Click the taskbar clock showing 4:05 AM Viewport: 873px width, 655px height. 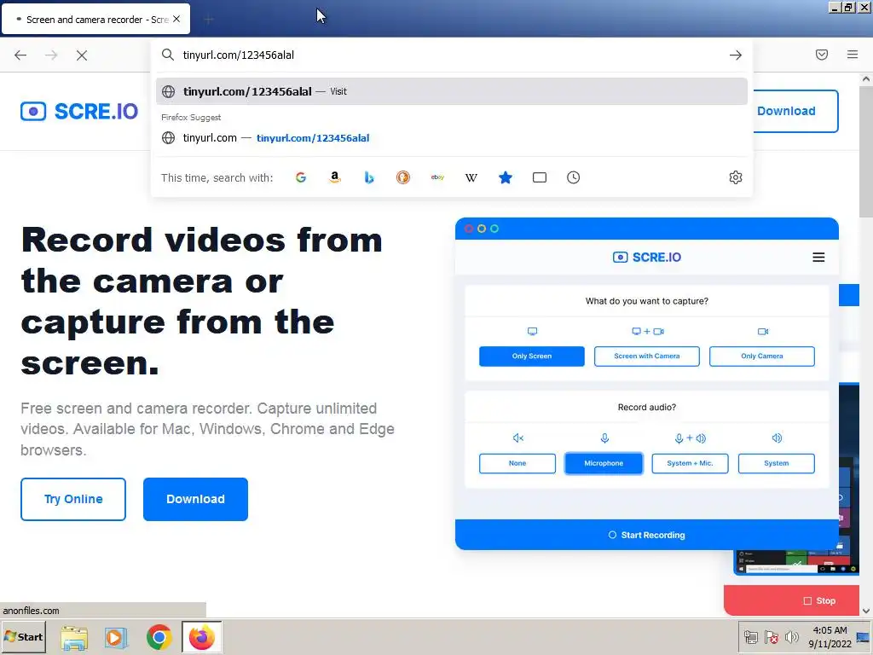click(x=830, y=637)
